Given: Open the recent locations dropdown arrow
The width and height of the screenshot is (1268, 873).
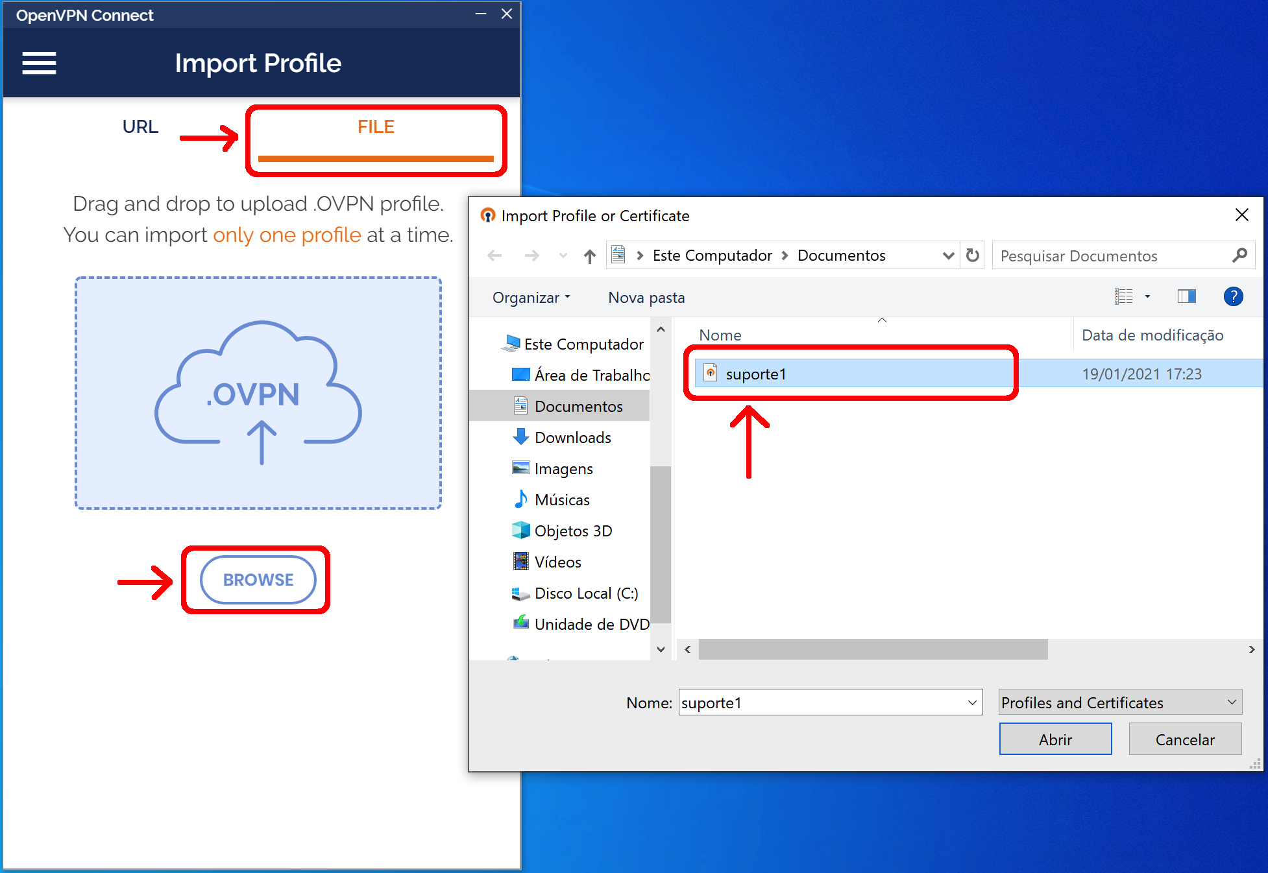Looking at the screenshot, I should click(563, 256).
